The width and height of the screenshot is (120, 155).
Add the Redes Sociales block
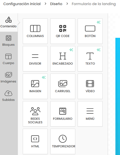(35, 114)
